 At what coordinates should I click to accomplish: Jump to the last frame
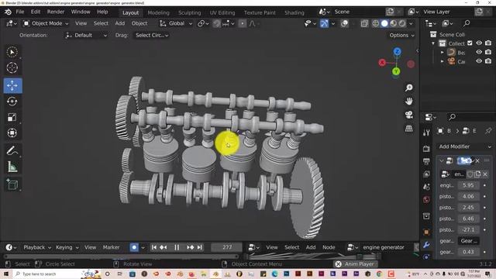pos(200,247)
